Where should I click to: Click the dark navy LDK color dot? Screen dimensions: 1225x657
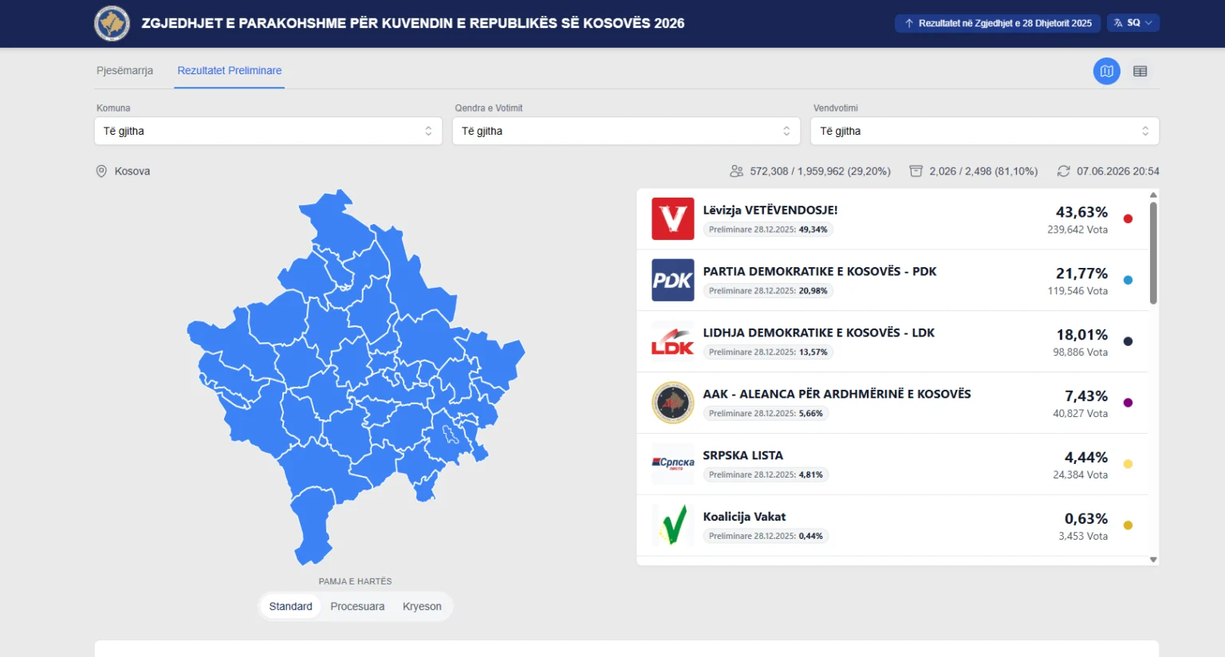(1128, 341)
